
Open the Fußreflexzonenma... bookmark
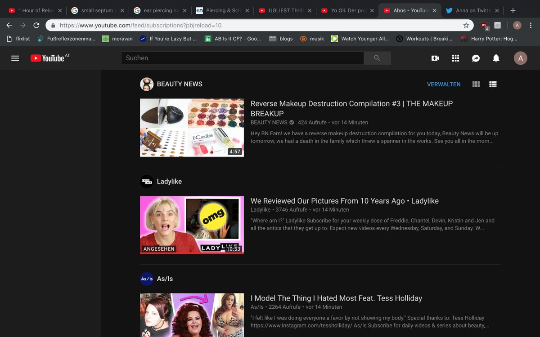pyautogui.click(x=67, y=39)
